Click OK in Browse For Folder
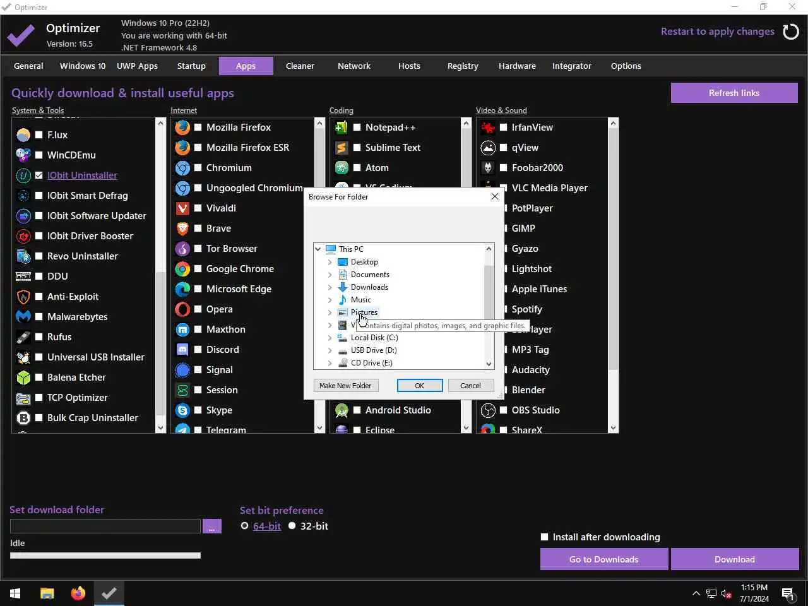The height and width of the screenshot is (606, 808). coord(420,386)
